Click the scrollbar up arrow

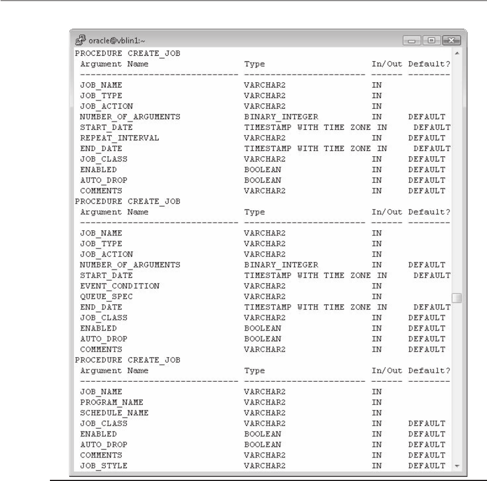457,53
